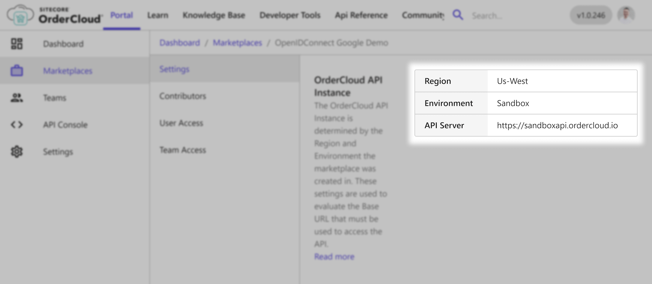Click the Marketplaces briefcase icon
652x284 pixels.
pos(17,71)
